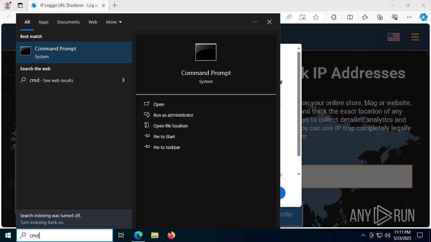Select the All search filter tab
The width and height of the screenshot is (431, 242).
click(27, 22)
